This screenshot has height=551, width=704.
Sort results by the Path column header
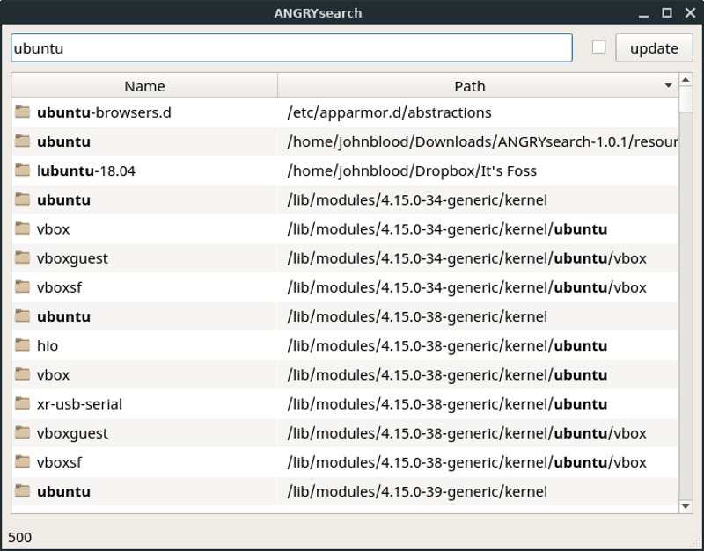(470, 85)
